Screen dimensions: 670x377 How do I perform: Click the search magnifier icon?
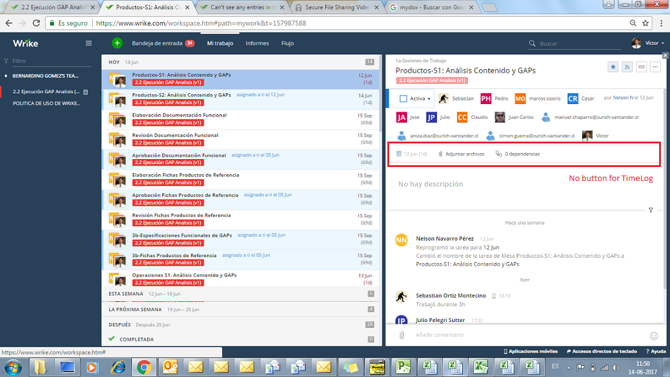pos(532,44)
